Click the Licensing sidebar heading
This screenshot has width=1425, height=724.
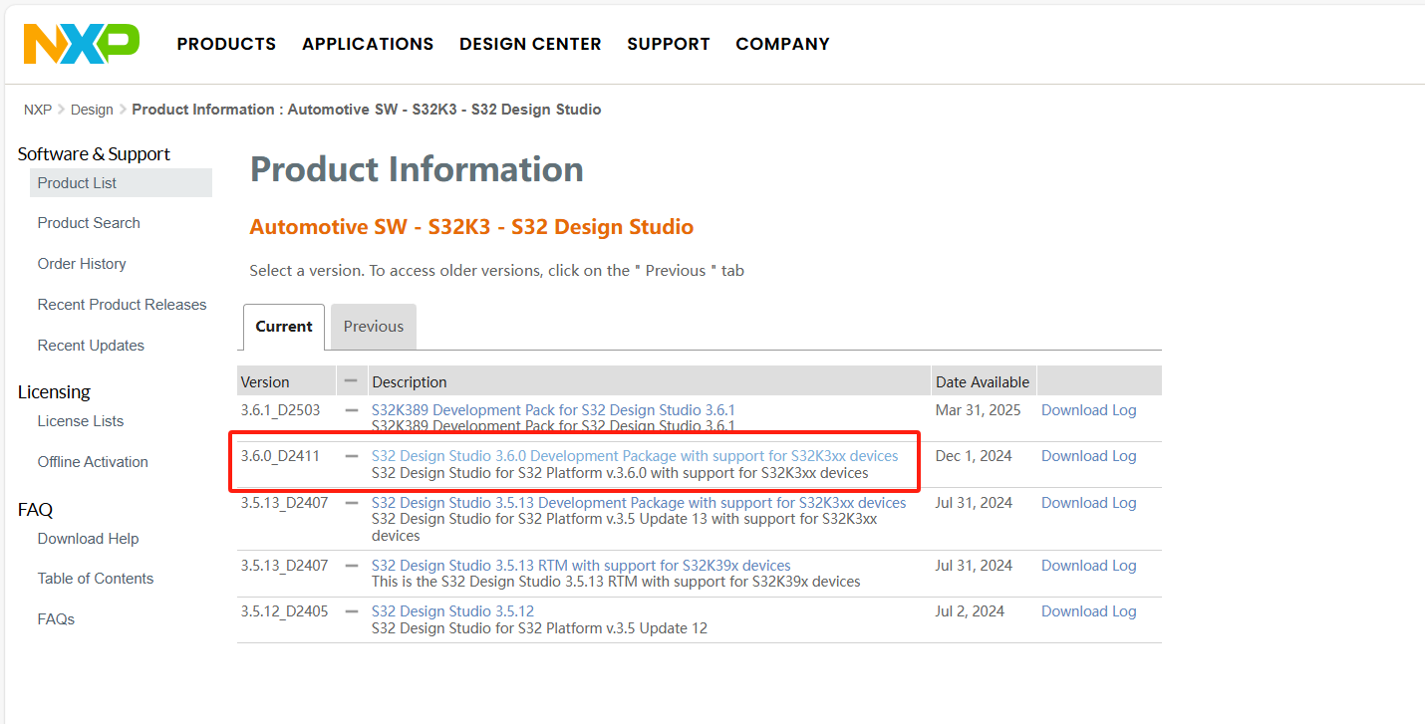(54, 392)
